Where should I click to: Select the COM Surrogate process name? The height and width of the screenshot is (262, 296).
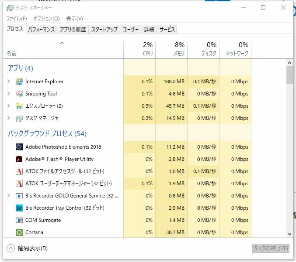pos(43,220)
